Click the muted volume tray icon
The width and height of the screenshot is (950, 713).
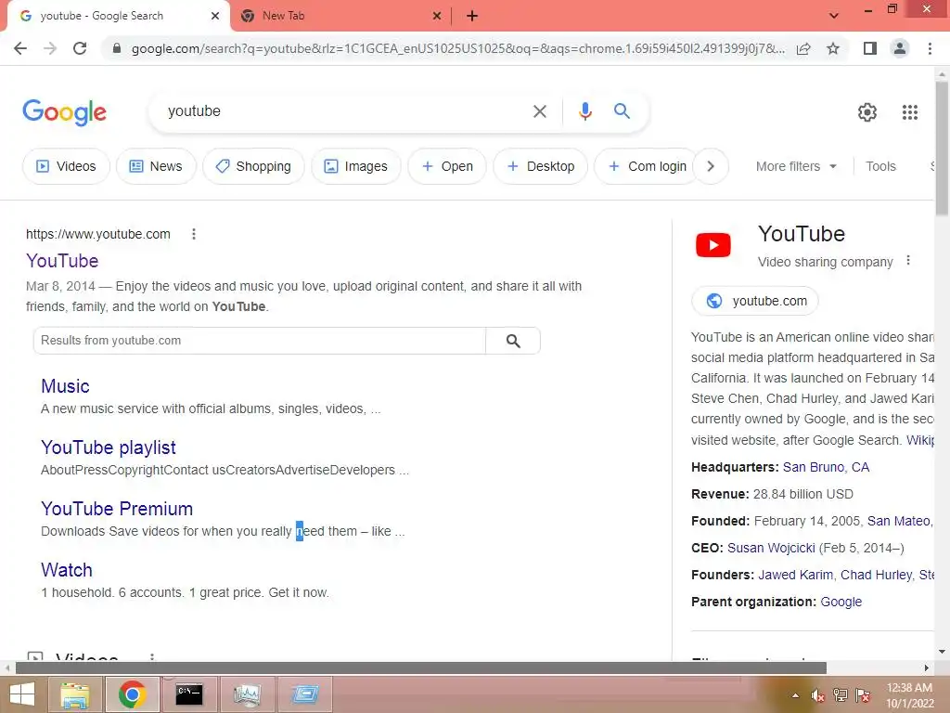coord(816,695)
